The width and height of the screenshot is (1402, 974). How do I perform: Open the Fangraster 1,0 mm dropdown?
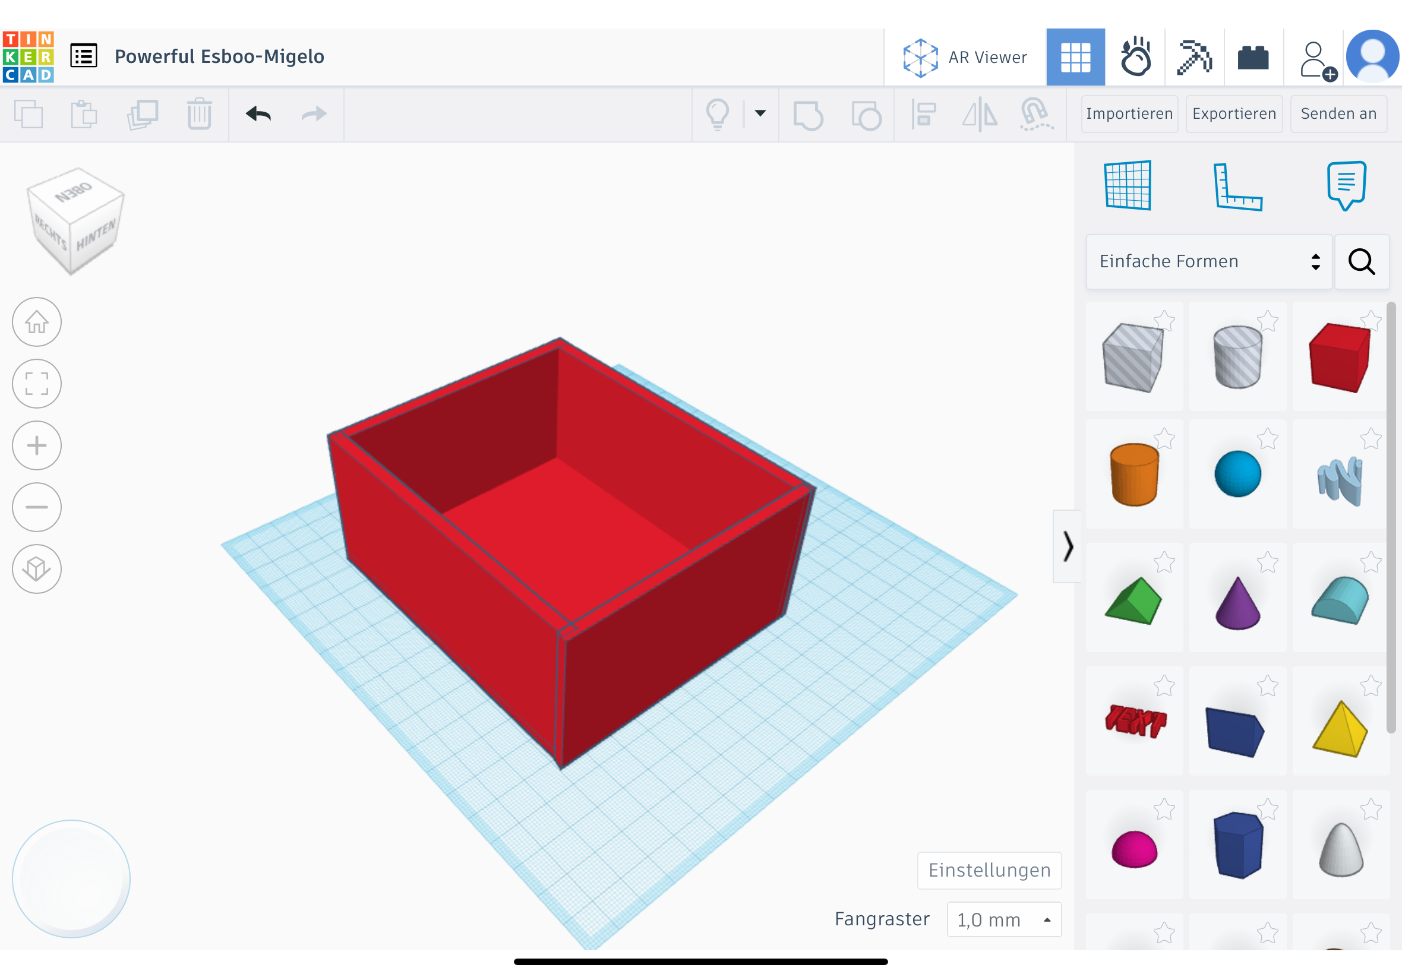[1005, 919]
